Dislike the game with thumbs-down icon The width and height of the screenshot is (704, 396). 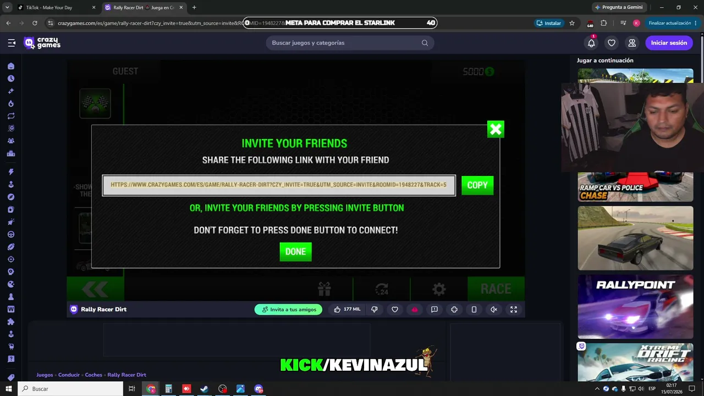coord(375,310)
